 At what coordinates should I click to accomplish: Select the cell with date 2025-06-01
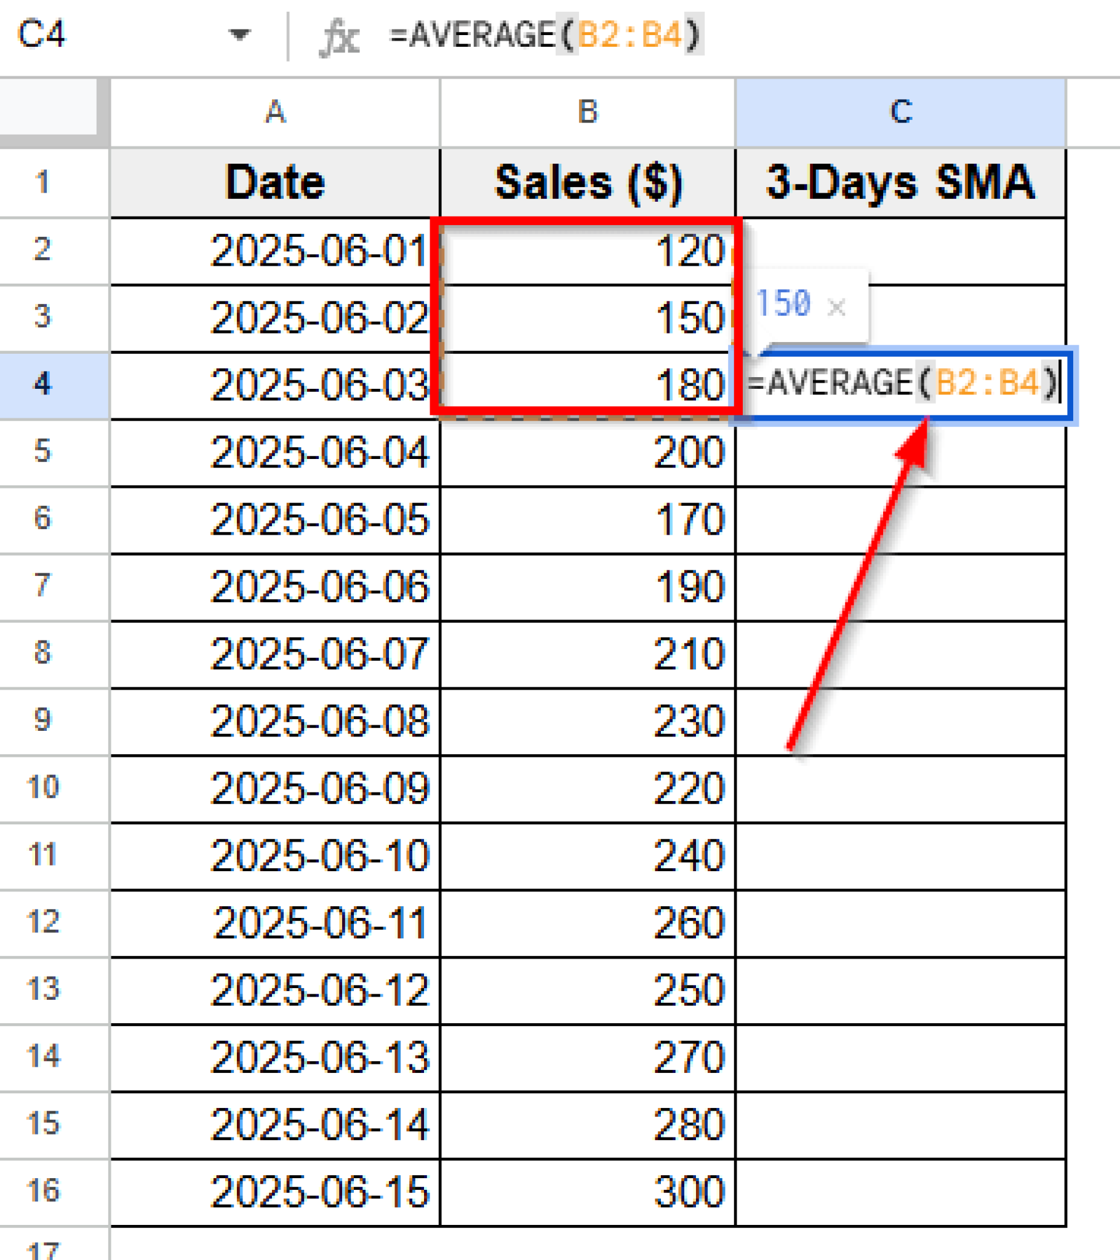274,250
